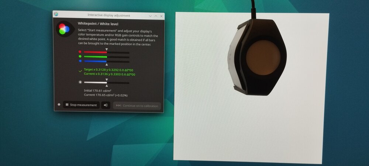Select the red channel dot indicator
The image size is (369, 166).
point(80,52)
